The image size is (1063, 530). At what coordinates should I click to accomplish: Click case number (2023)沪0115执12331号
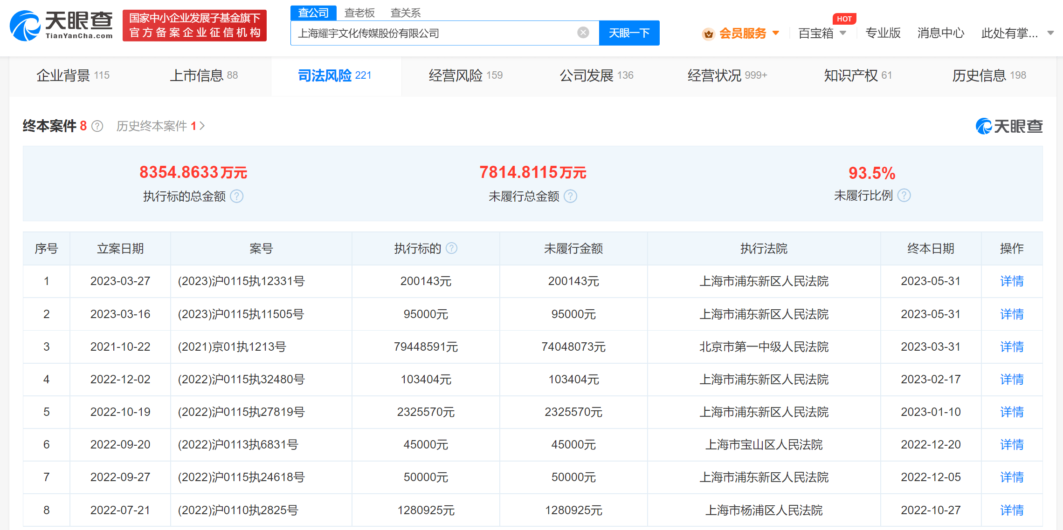(241, 281)
